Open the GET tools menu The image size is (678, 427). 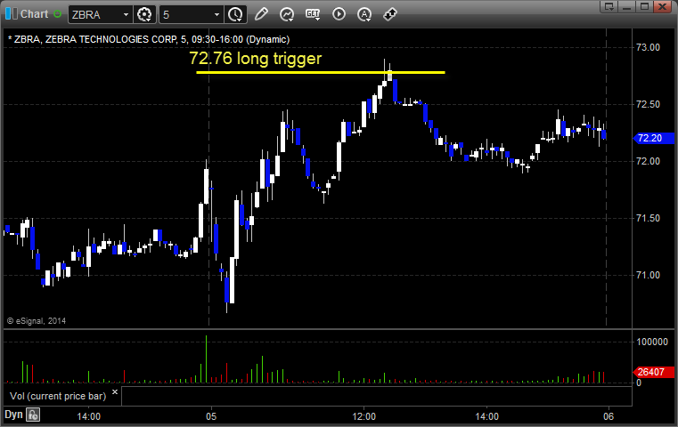pyautogui.click(x=313, y=14)
